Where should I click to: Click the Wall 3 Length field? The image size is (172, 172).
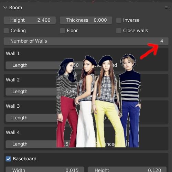(x=45, y=118)
